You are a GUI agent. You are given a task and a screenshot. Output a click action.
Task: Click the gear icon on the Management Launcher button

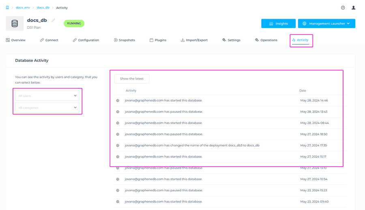pos(304,24)
